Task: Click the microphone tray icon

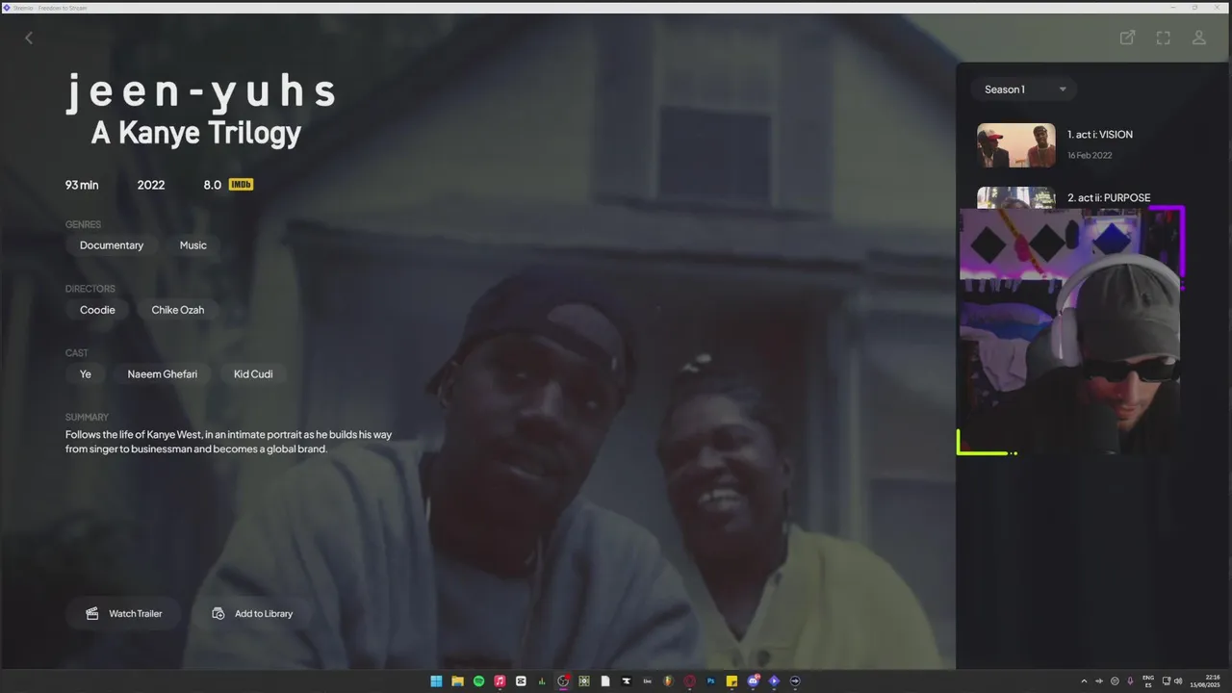Action: (1130, 681)
